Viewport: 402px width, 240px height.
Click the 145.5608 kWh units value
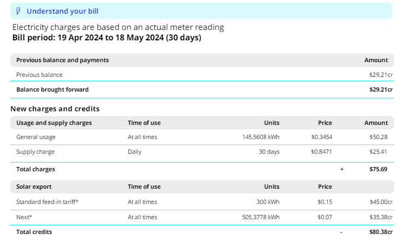pos(261,137)
